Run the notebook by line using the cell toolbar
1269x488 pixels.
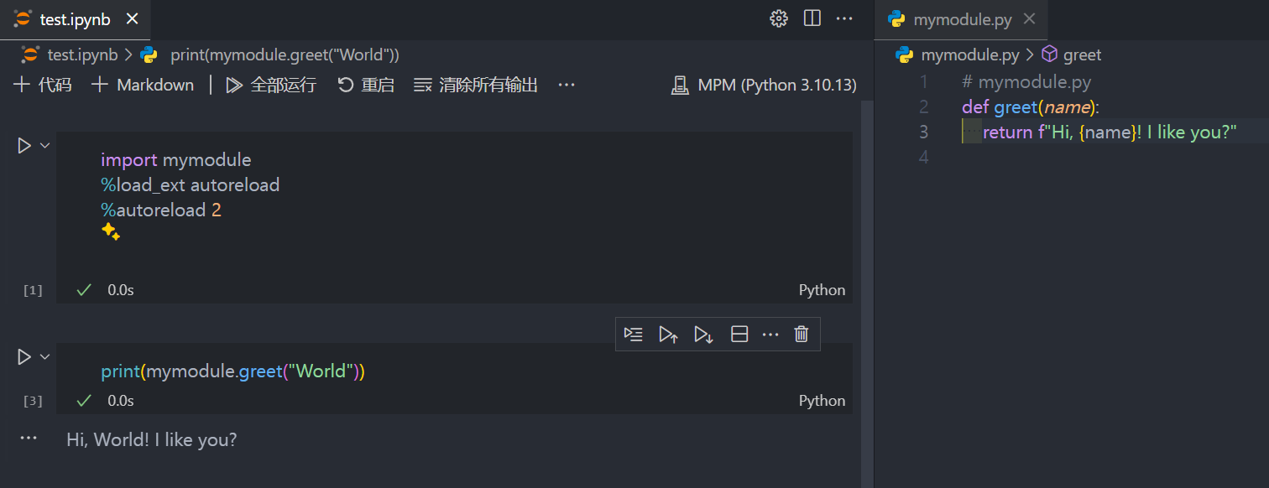634,334
